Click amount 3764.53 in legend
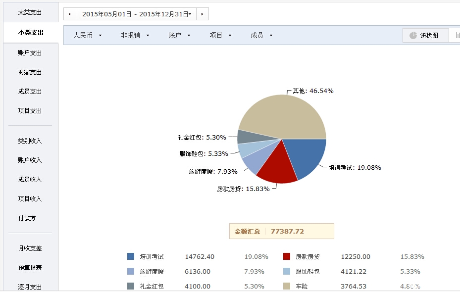The width and height of the screenshot is (460, 292). point(354,286)
